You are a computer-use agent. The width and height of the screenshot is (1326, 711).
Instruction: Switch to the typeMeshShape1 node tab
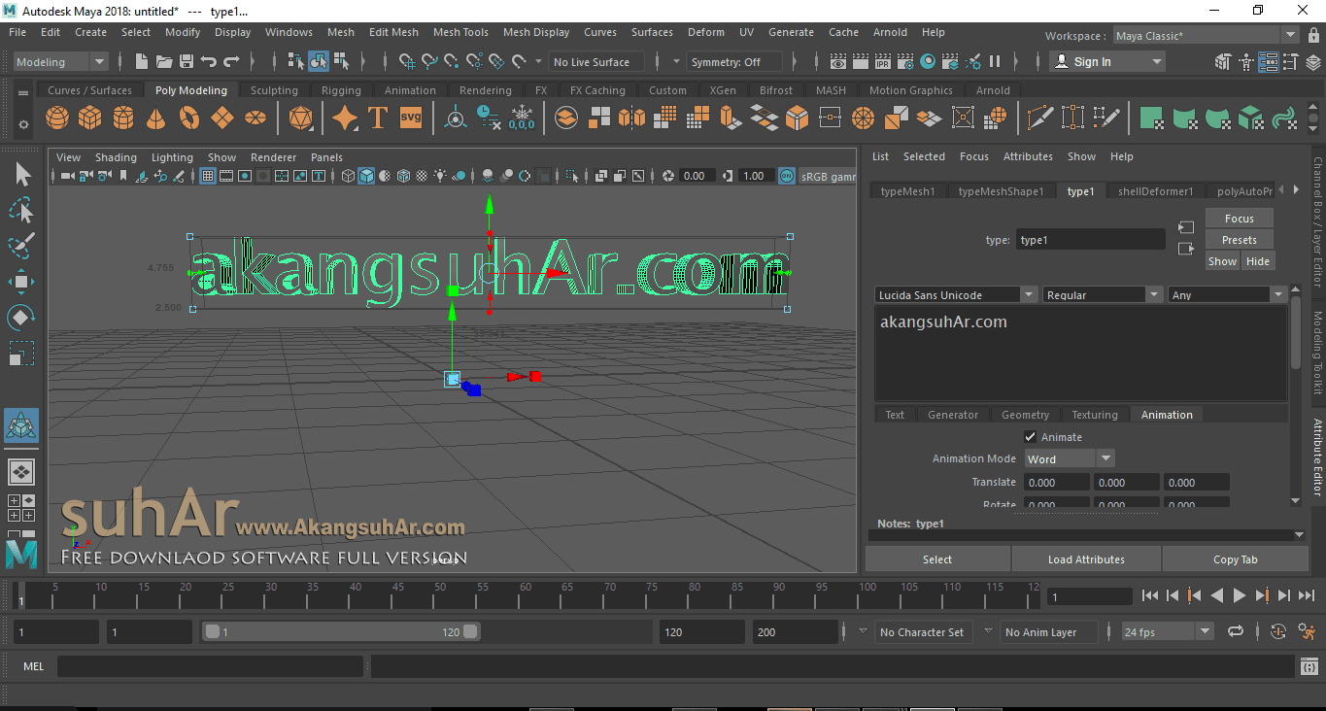tap(1001, 191)
